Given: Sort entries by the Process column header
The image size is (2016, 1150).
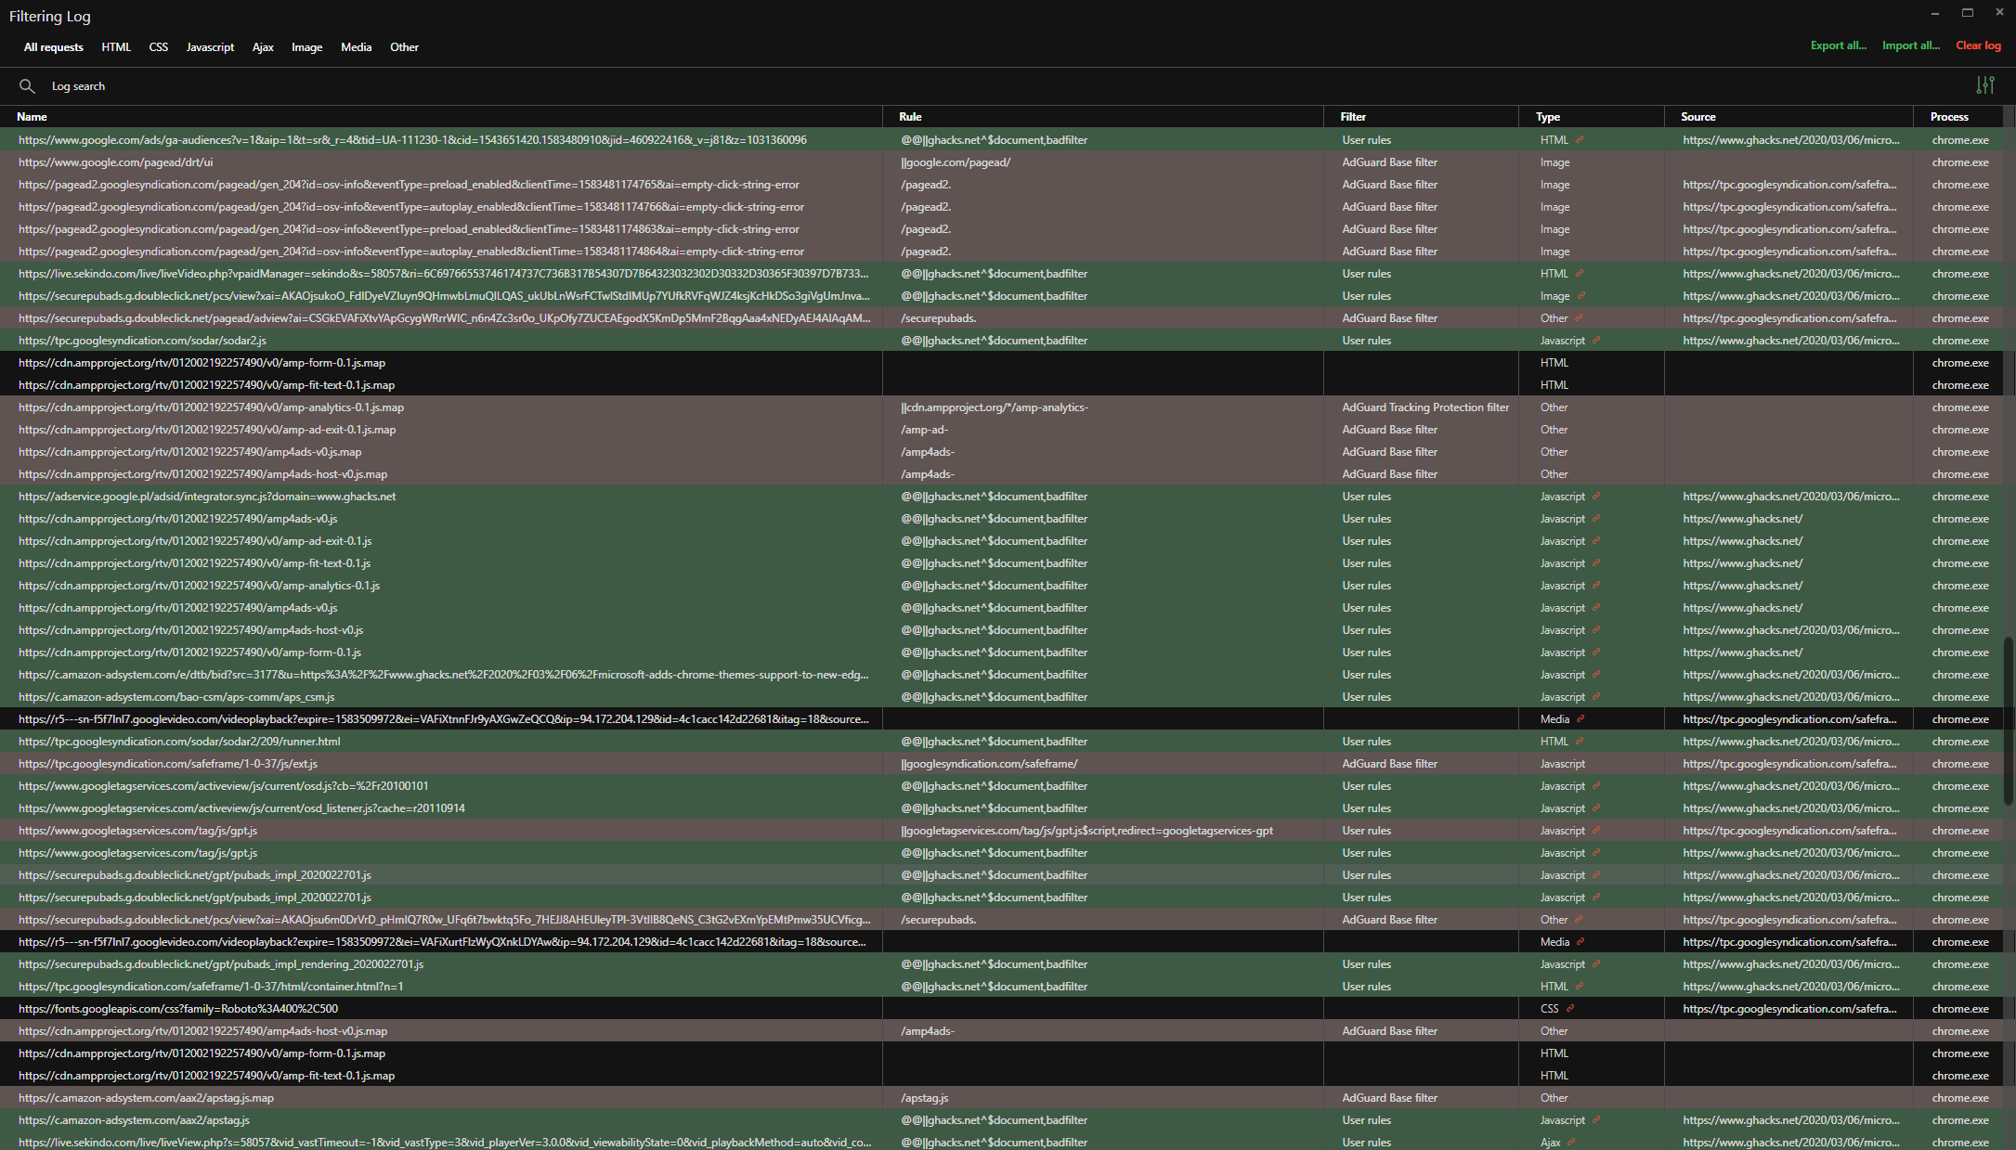Looking at the screenshot, I should click(x=1948, y=116).
